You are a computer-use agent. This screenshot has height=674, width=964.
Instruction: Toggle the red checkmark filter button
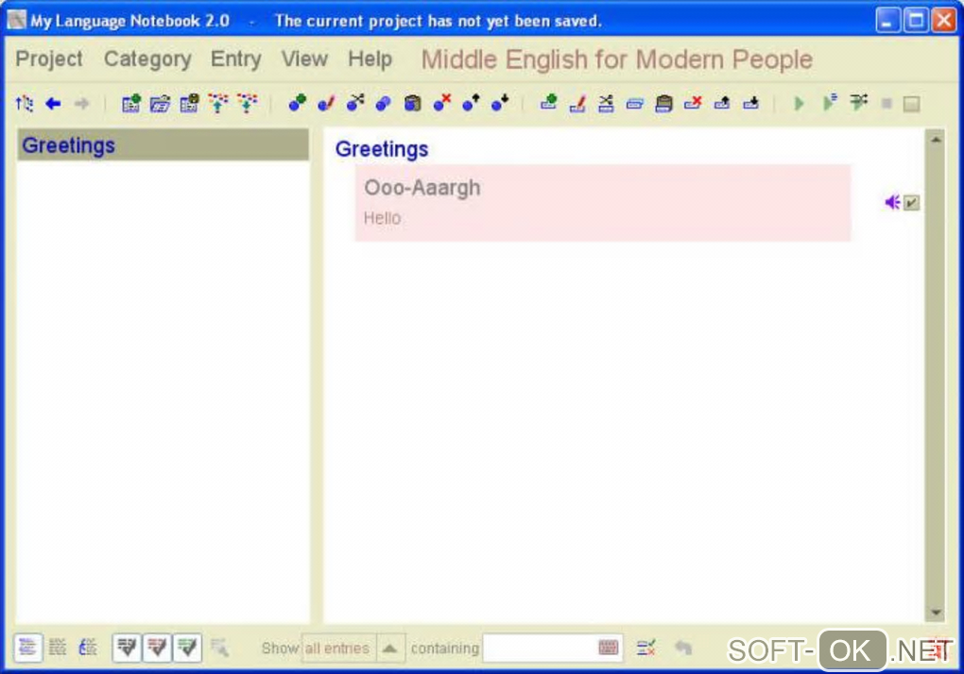click(x=157, y=648)
